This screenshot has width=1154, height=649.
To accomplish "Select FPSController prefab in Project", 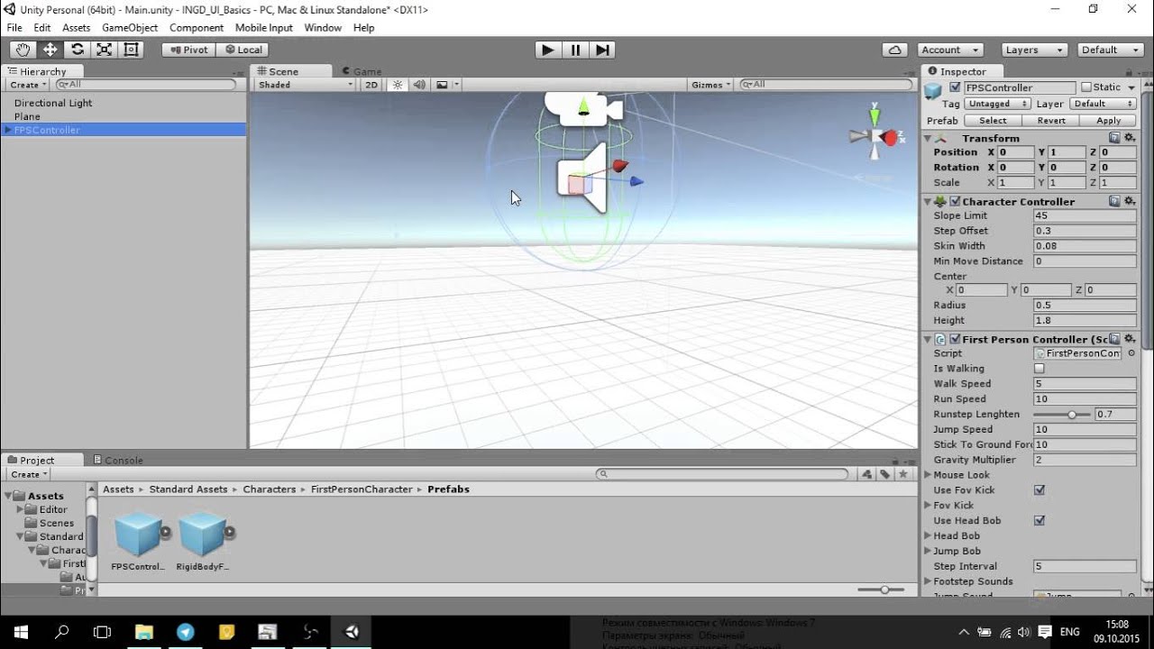I will coord(138,541).
